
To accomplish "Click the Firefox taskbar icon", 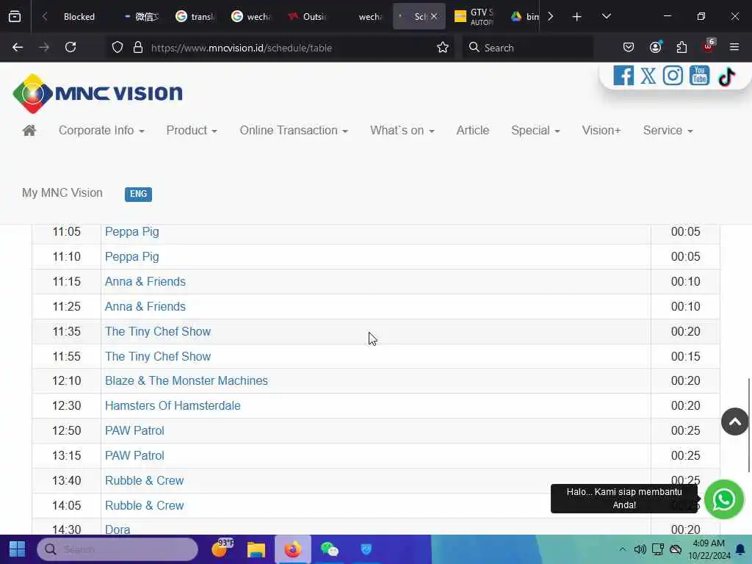I will click(x=292, y=549).
